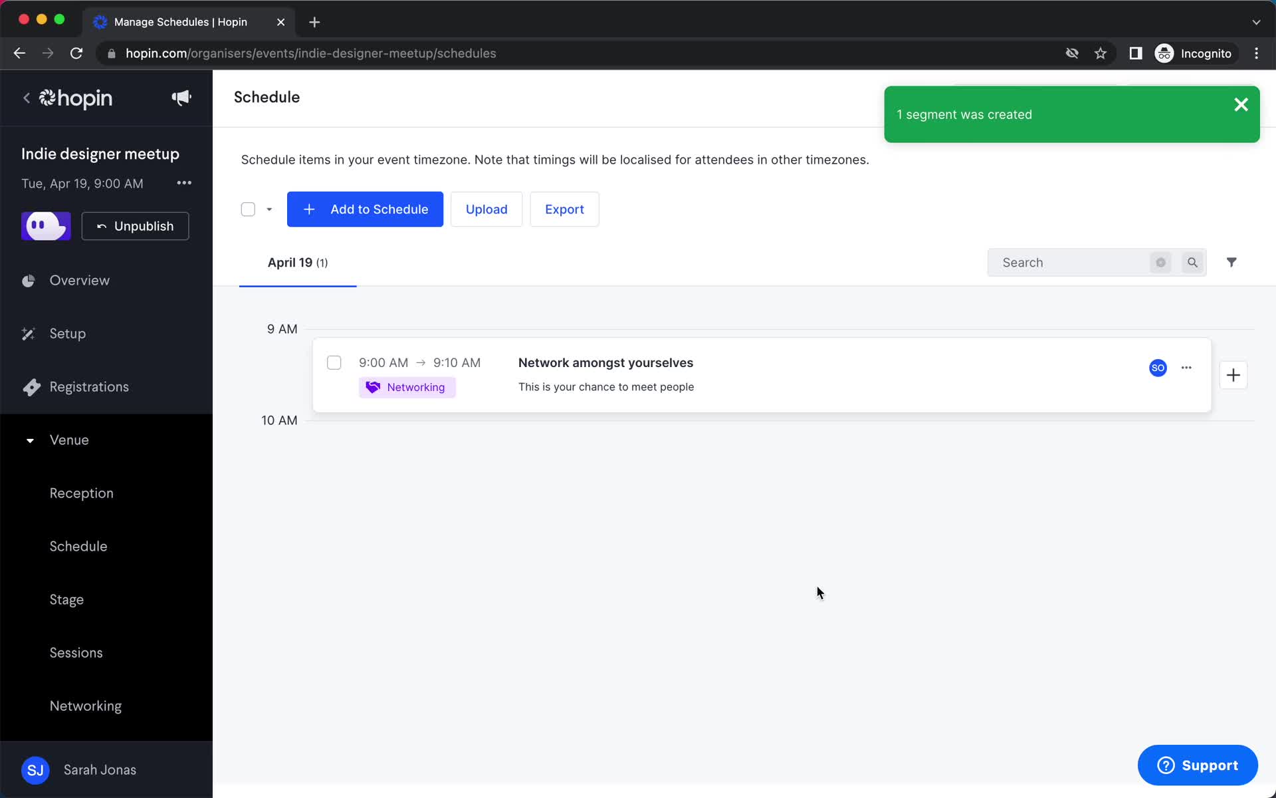Click the Upload button for schedule
Screen dimensions: 1276x798
[486, 209]
